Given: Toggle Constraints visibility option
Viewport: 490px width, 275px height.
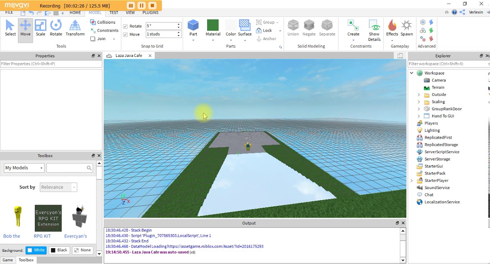Looking at the screenshot, I should (x=104, y=31).
